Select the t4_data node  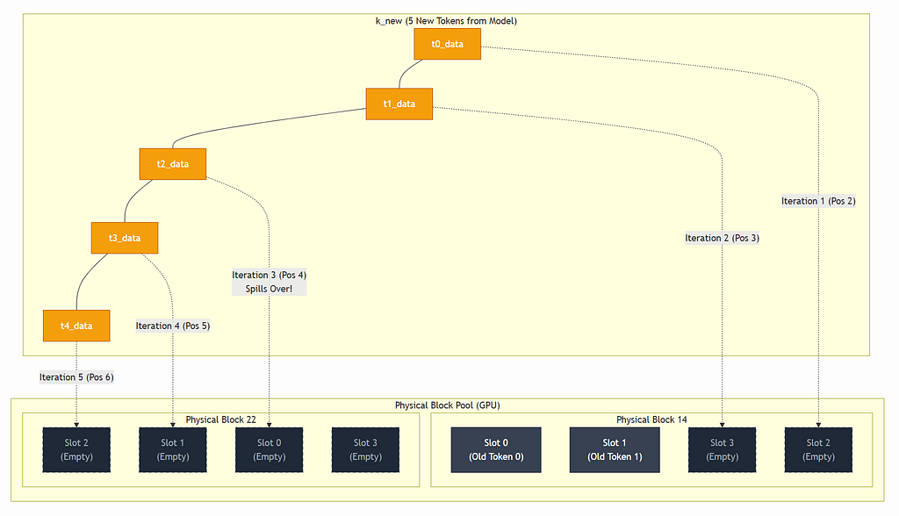pyautogui.click(x=76, y=326)
